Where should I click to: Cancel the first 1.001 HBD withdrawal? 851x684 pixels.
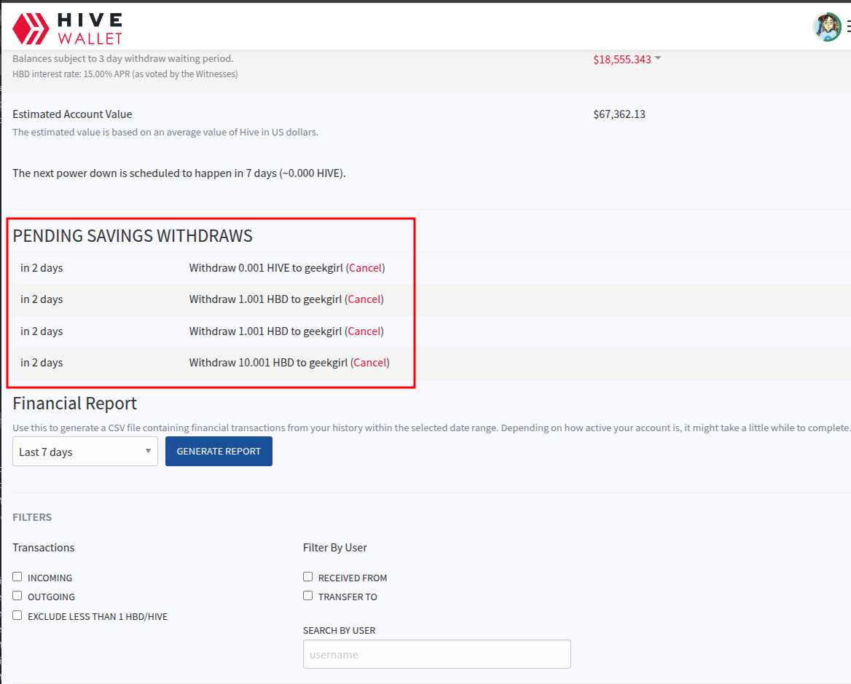(x=364, y=299)
